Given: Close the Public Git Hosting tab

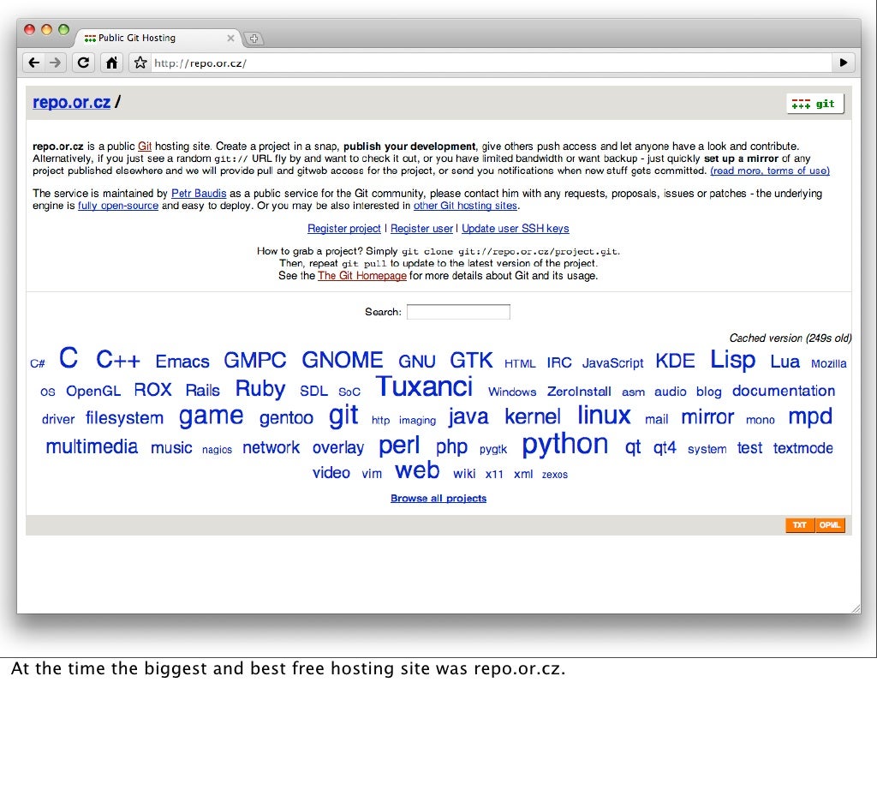Looking at the screenshot, I should (x=230, y=38).
